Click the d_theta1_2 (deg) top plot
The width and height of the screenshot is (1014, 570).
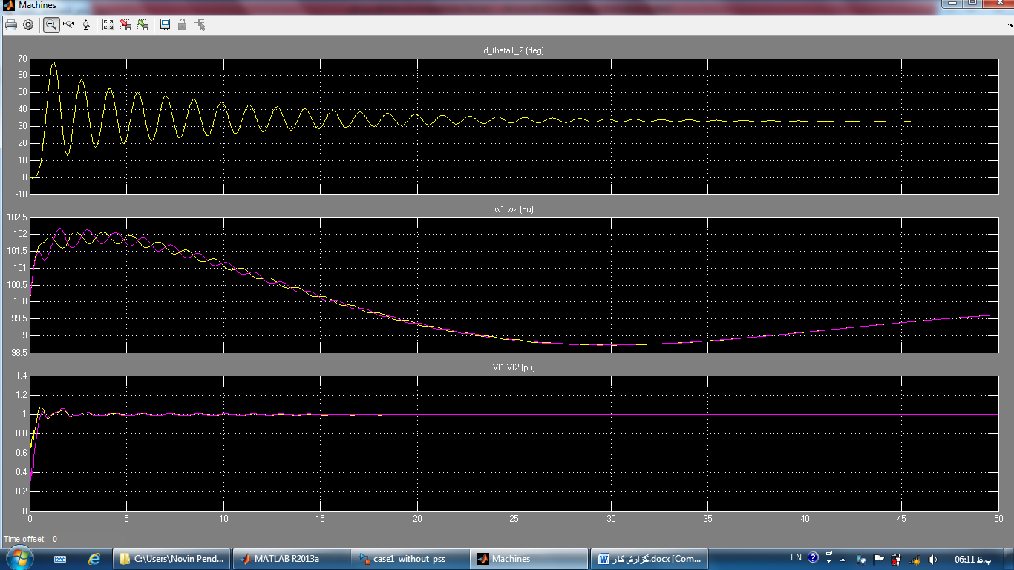point(514,126)
